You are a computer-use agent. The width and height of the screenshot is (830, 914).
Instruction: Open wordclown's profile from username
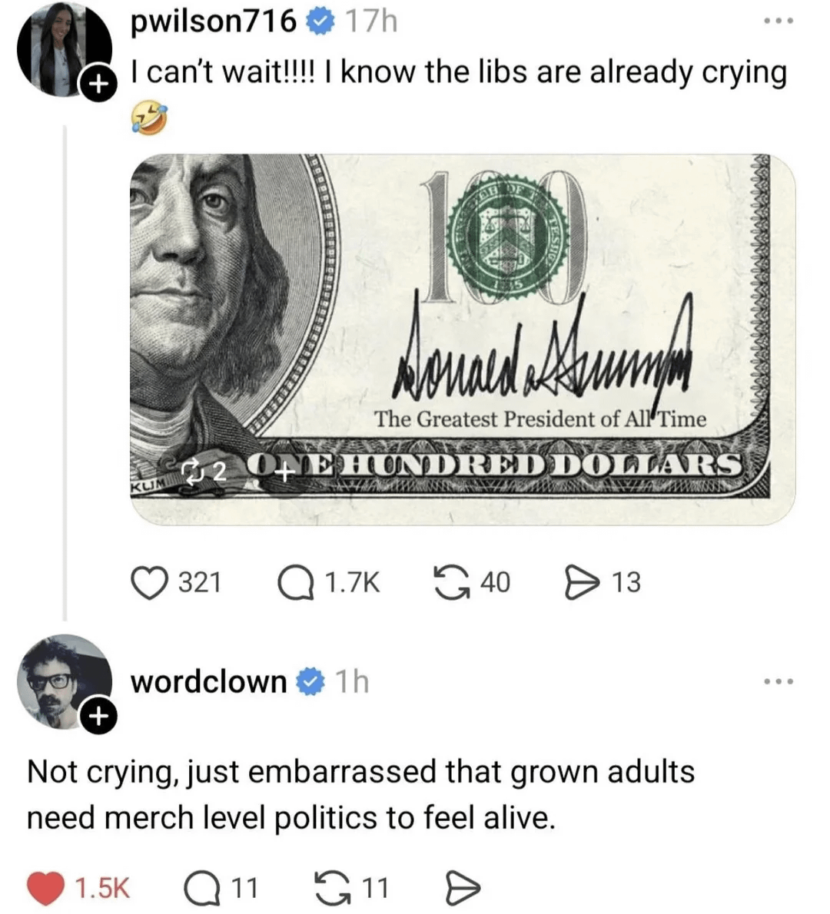click(x=209, y=681)
